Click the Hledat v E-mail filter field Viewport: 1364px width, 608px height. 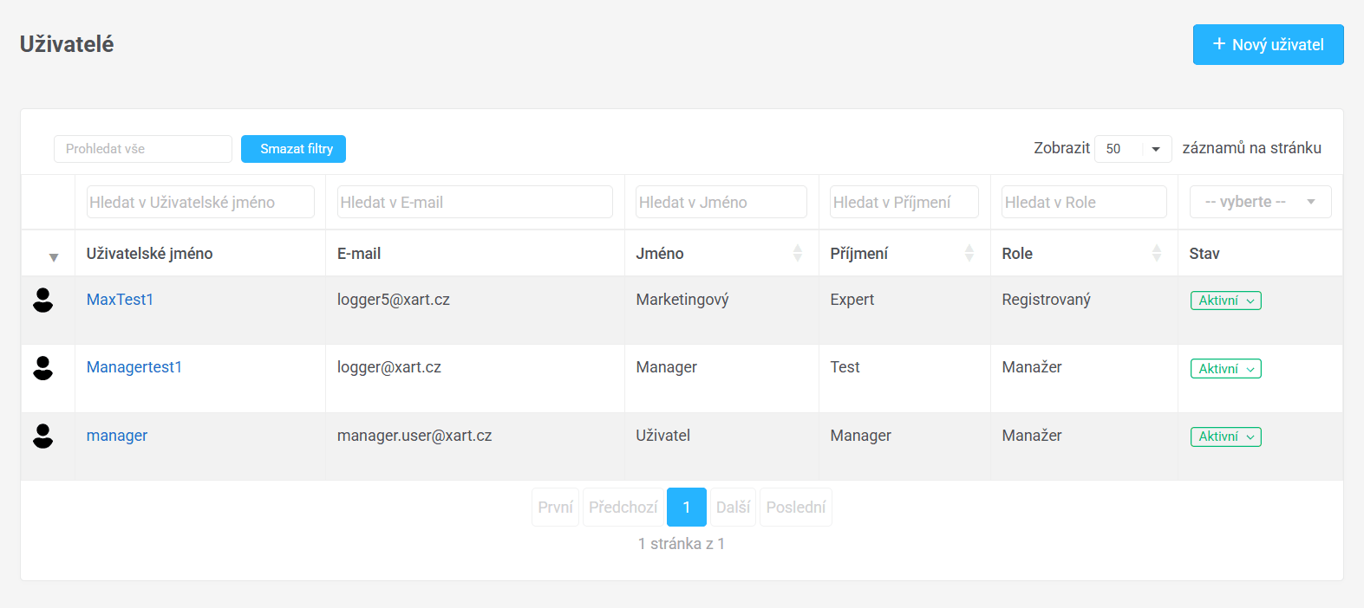(x=474, y=202)
